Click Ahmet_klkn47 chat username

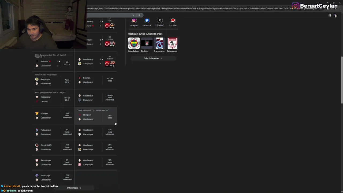(12, 186)
